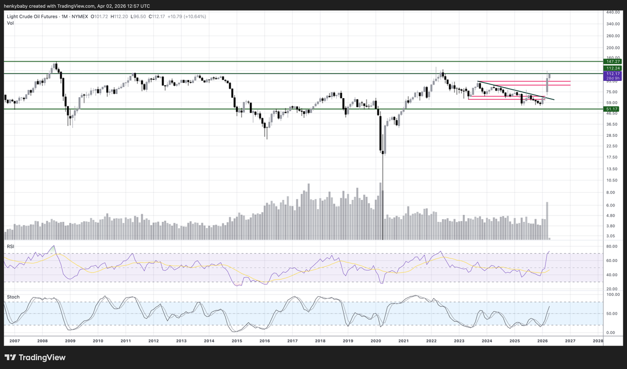Click the green 112.24 price label
The height and width of the screenshot is (369, 627).
[x=612, y=68]
